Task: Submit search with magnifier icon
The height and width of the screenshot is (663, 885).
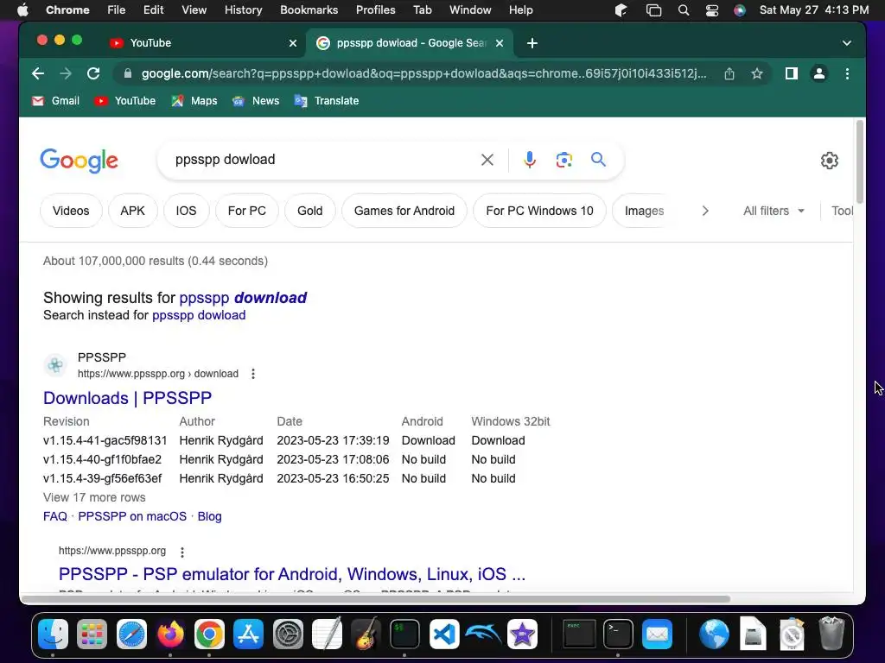Action: pos(598,160)
